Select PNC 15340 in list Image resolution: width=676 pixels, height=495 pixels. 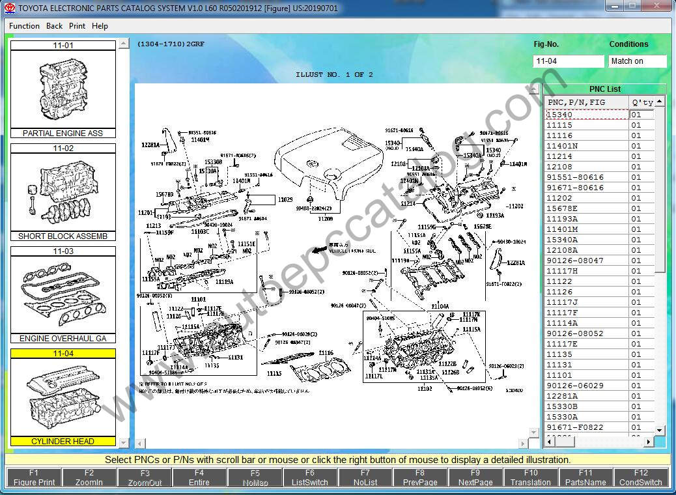coord(599,115)
